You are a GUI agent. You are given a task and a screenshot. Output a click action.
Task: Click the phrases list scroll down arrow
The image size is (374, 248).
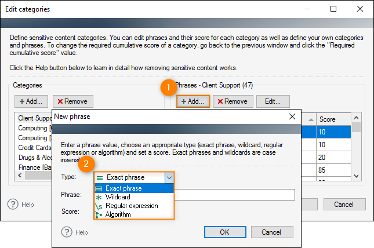(357, 176)
